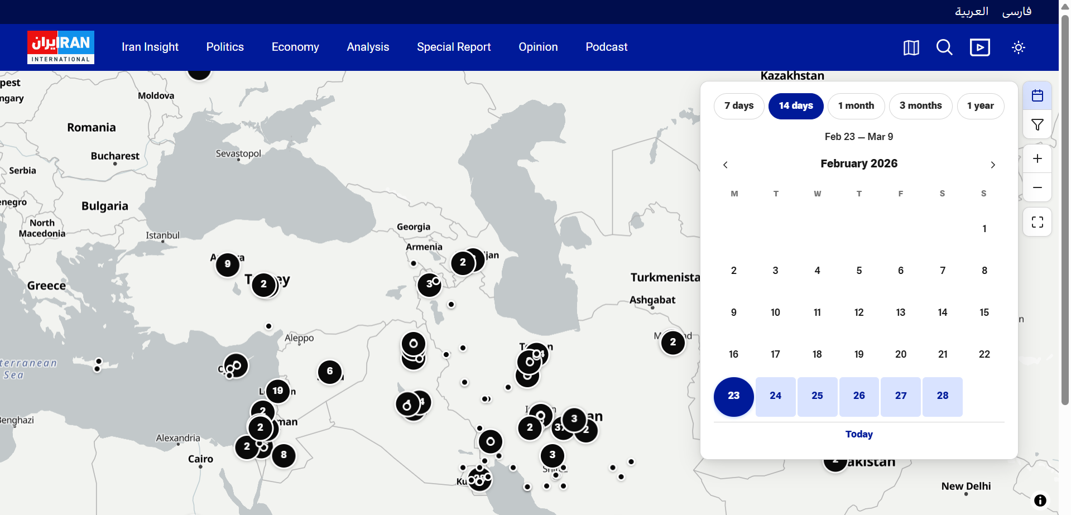Zoom in on the map
Image resolution: width=1071 pixels, height=515 pixels.
(x=1037, y=159)
